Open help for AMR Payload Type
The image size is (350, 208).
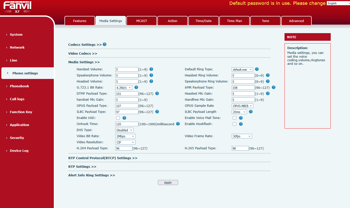pyautogui.click(x=273, y=87)
